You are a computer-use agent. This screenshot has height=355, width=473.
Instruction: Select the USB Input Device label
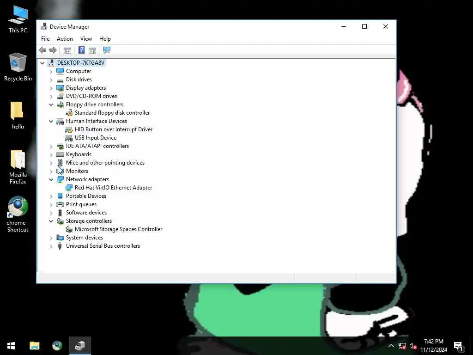96,138
